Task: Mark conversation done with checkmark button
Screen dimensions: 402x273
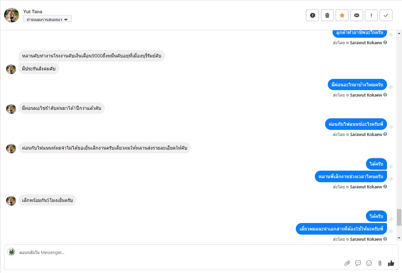Action: click(x=386, y=15)
